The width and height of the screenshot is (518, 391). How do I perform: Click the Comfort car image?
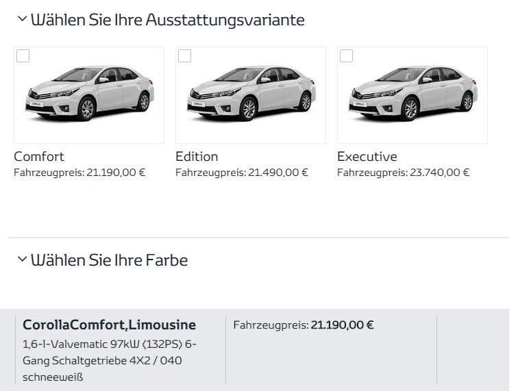89,94
